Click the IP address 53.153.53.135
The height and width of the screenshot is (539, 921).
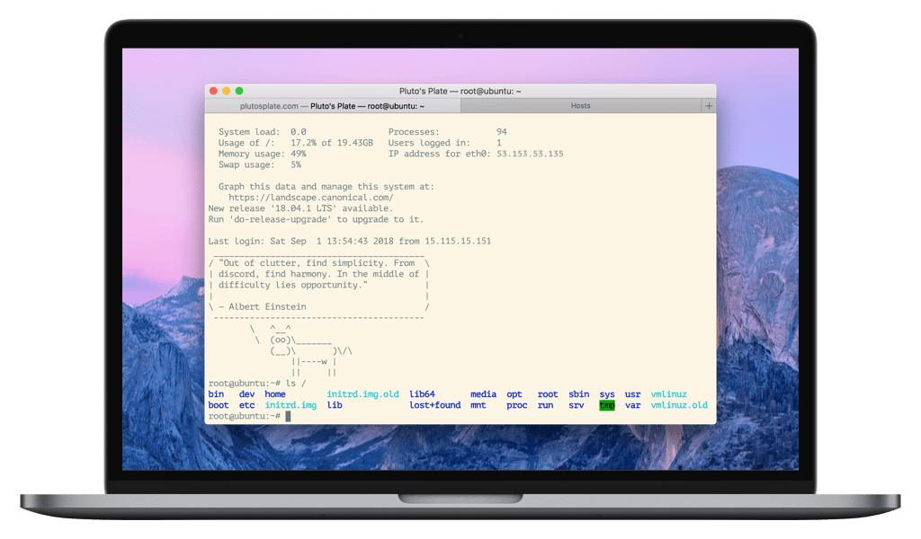point(530,154)
